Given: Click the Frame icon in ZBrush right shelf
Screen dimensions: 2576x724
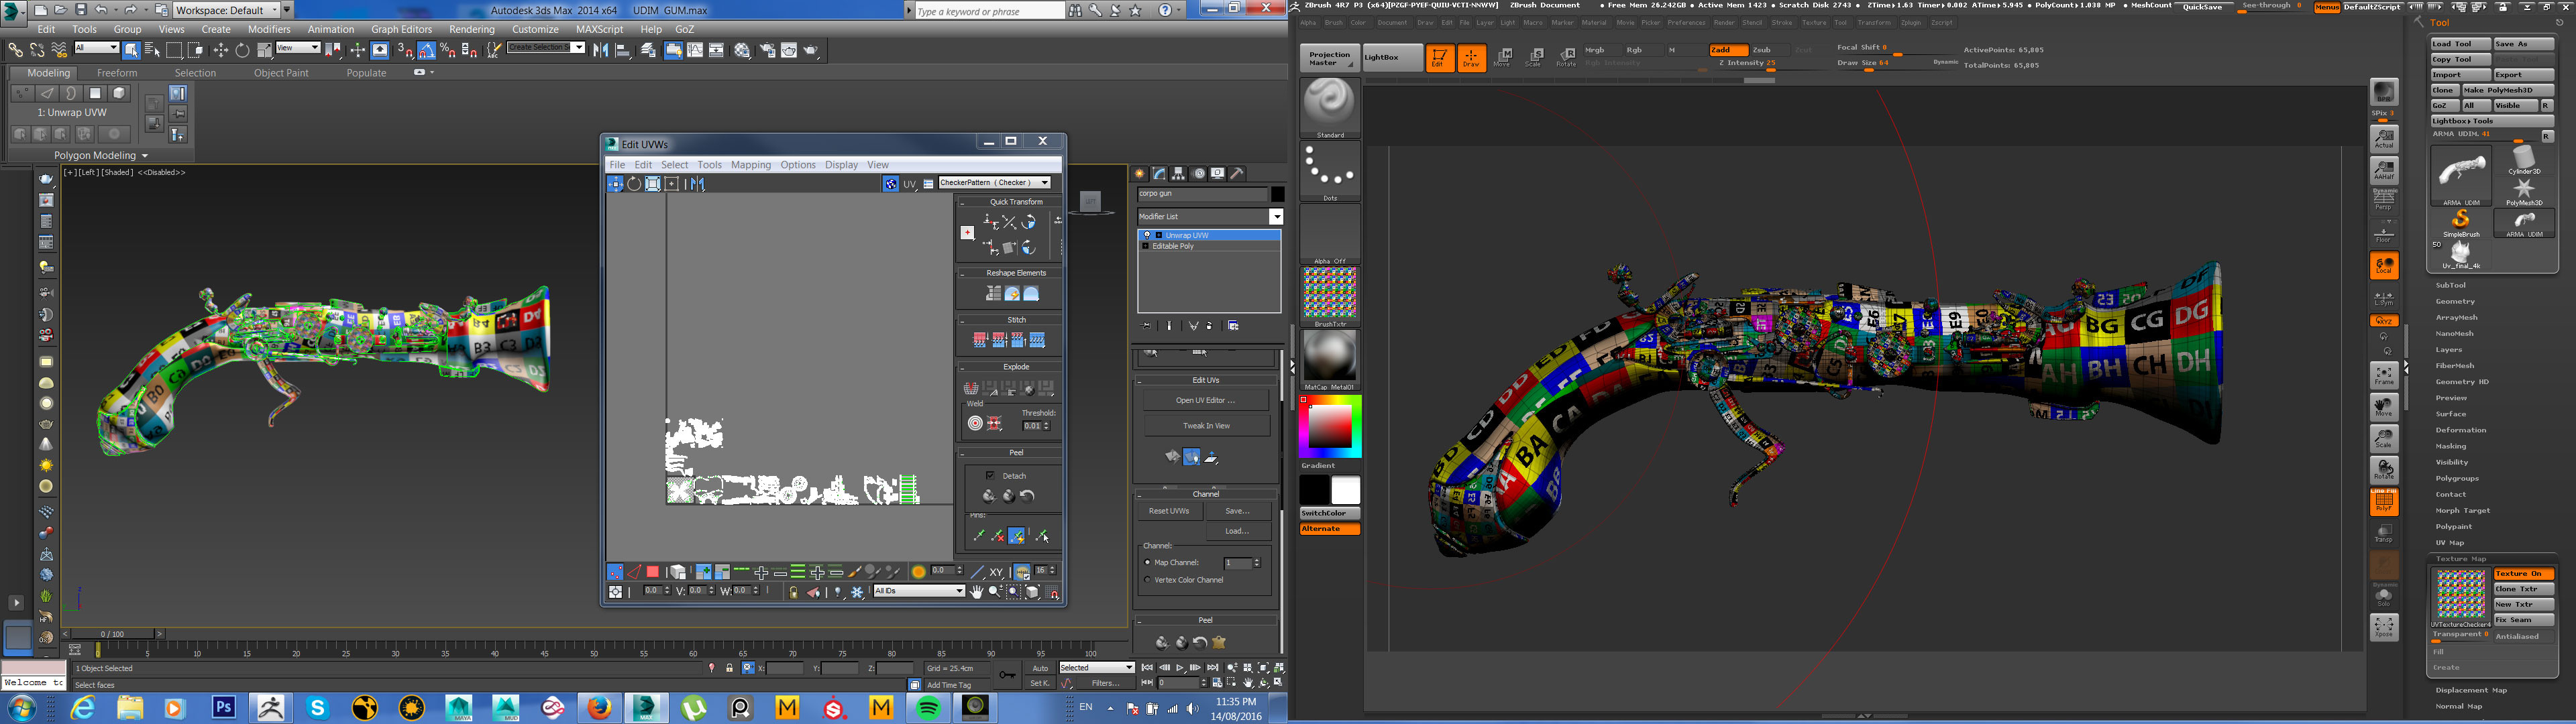Looking at the screenshot, I should point(2384,375).
